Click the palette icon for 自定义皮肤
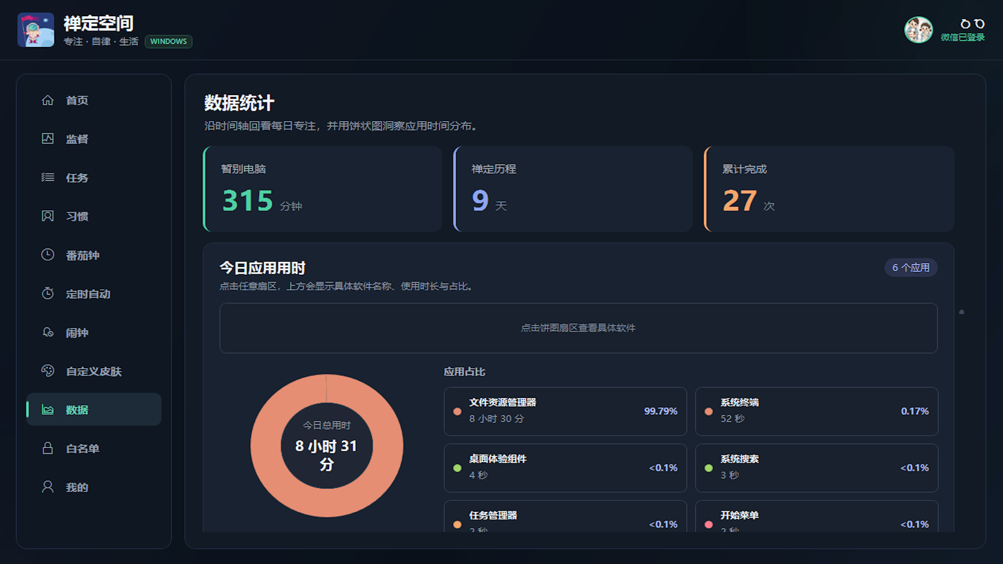Viewport: 1003px width, 564px height. pyautogui.click(x=48, y=371)
